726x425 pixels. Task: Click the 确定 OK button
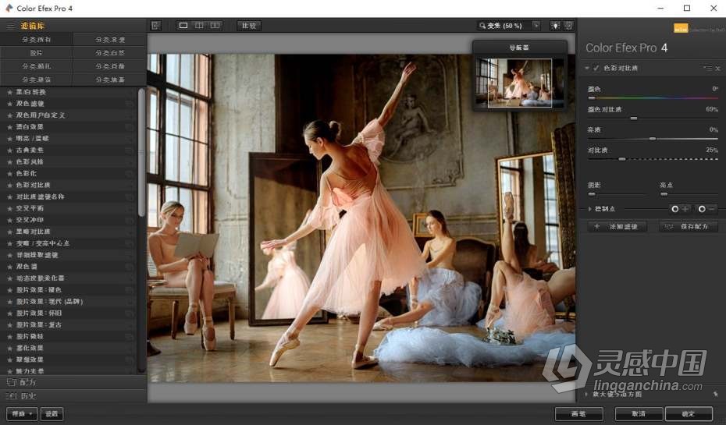click(x=689, y=414)
